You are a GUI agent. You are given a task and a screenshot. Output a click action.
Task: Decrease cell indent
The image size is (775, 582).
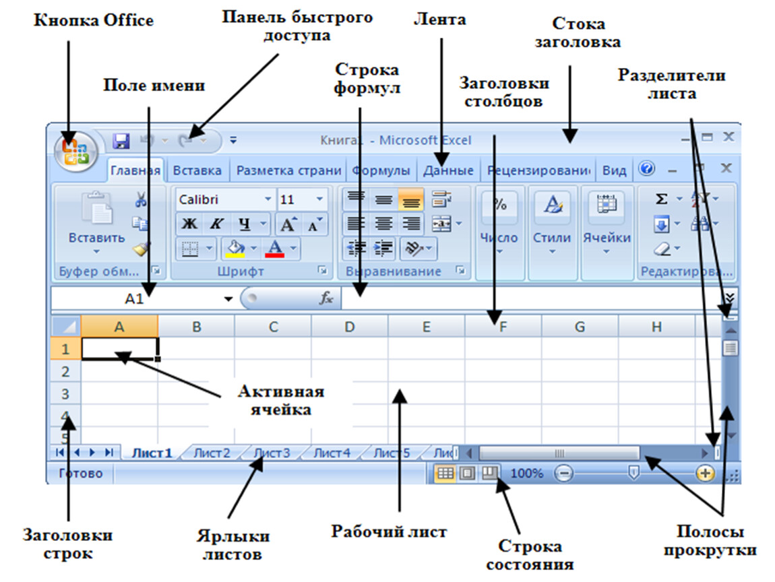point(356,248)
